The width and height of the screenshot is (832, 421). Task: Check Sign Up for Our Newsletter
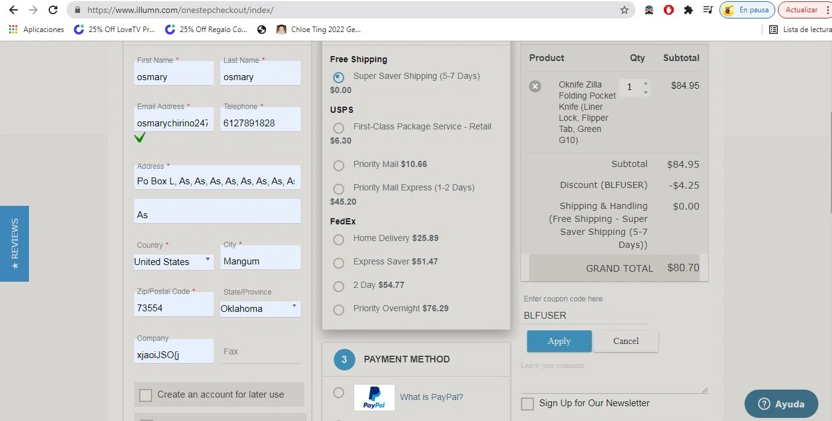pos(527,404)
